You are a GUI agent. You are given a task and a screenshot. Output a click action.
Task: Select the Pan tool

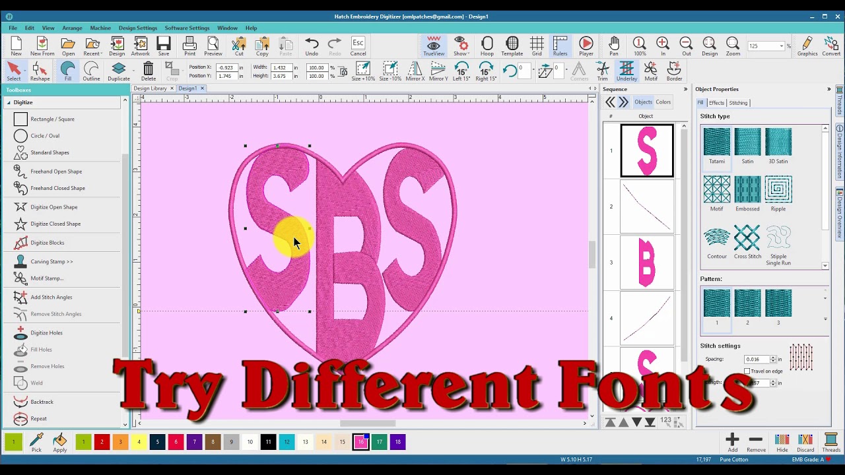coord(614,46)
